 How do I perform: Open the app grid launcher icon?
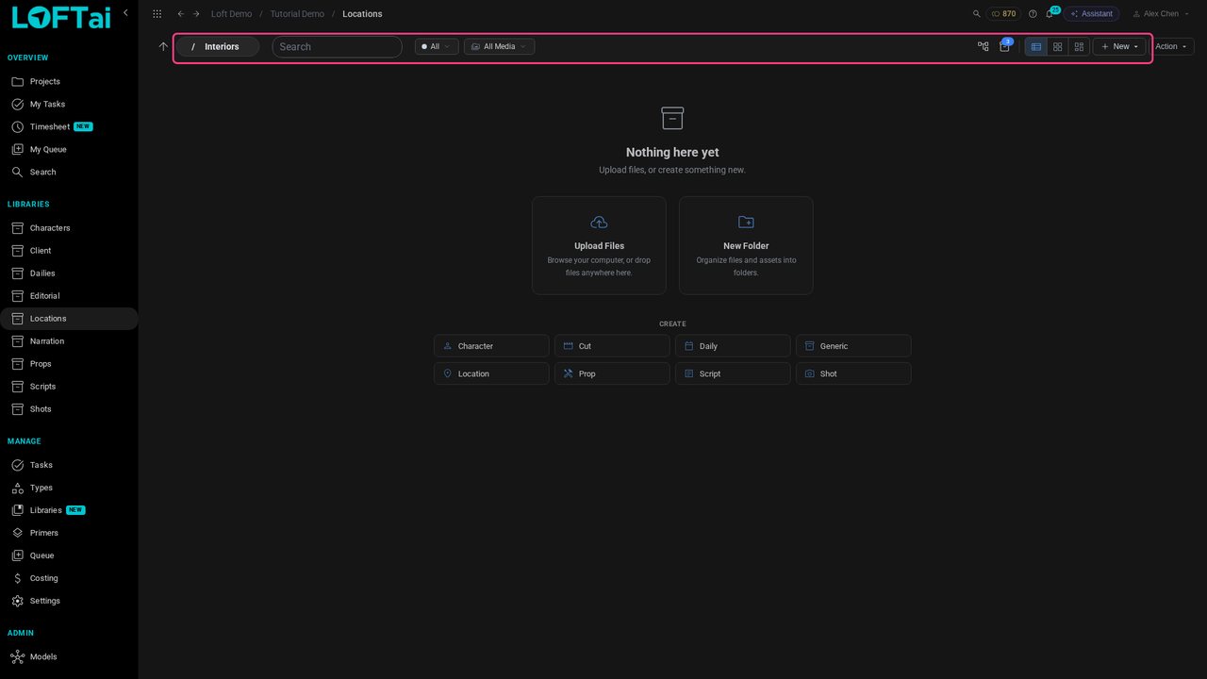click(x=157, y=14)
